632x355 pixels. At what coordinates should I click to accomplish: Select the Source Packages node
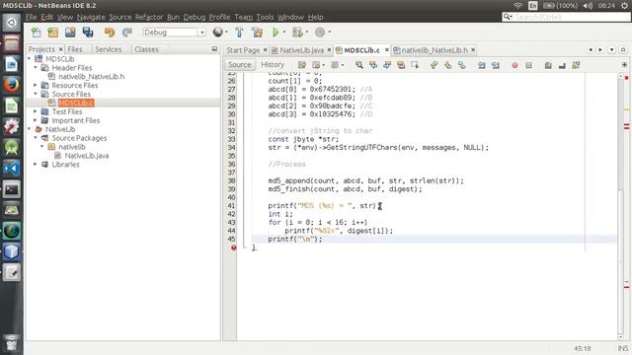pos(79,138)
